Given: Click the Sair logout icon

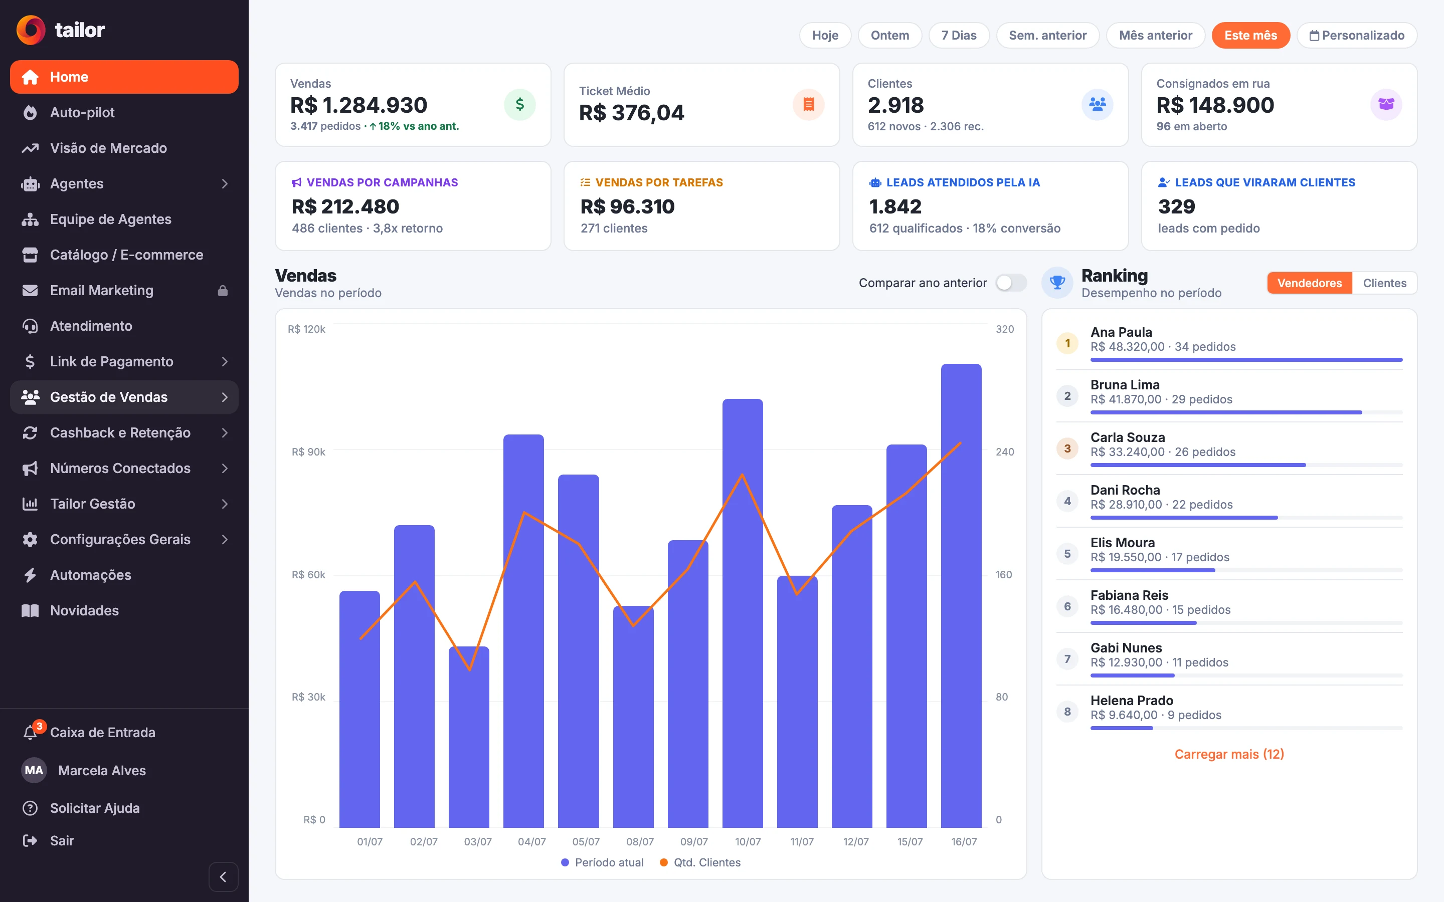Looking at the screenshot, I should pyautogui.click(x=30, y=840).
